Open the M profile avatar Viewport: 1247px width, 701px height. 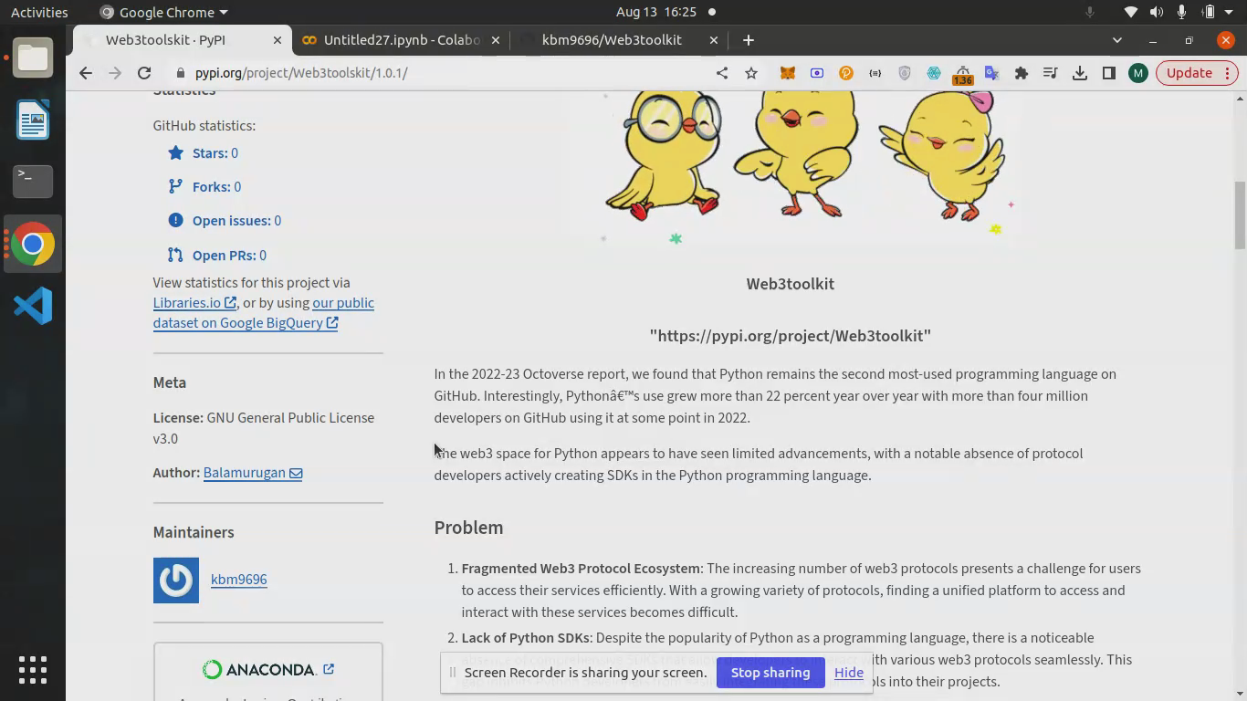tap(1137, 73)
